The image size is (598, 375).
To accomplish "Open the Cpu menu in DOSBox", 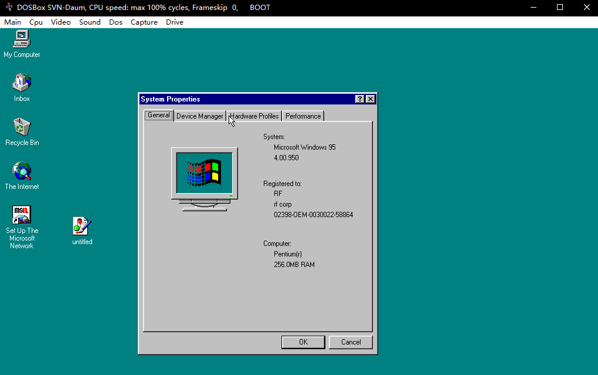I will (36, 22).
